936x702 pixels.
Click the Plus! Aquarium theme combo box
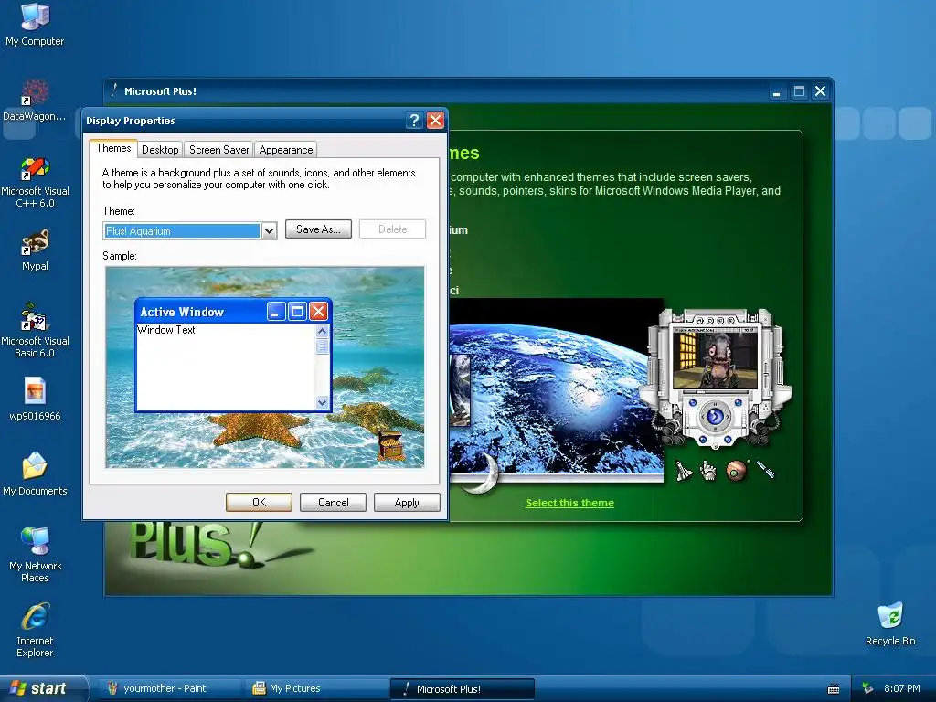point(190,231)
